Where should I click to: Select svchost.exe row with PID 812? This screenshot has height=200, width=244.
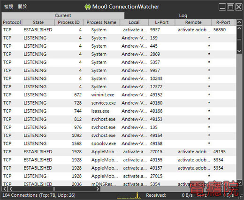[x=119, y=119]
